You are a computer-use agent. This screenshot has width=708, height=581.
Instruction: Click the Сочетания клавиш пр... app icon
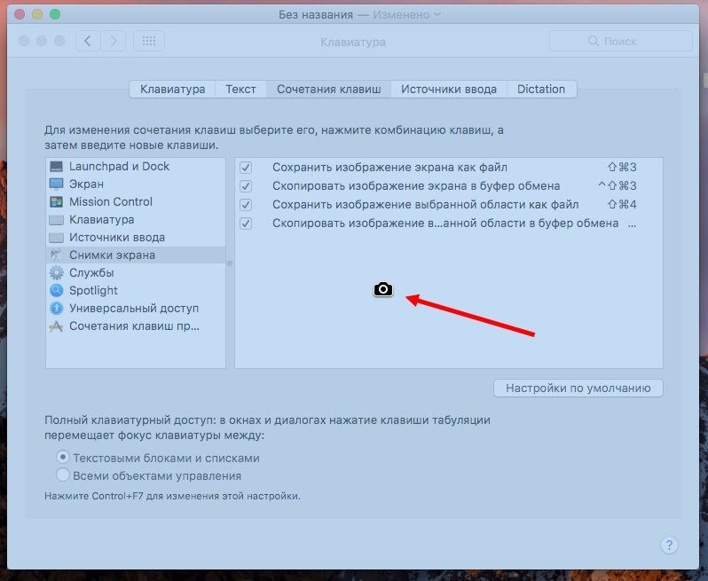[x=56, y=326]
